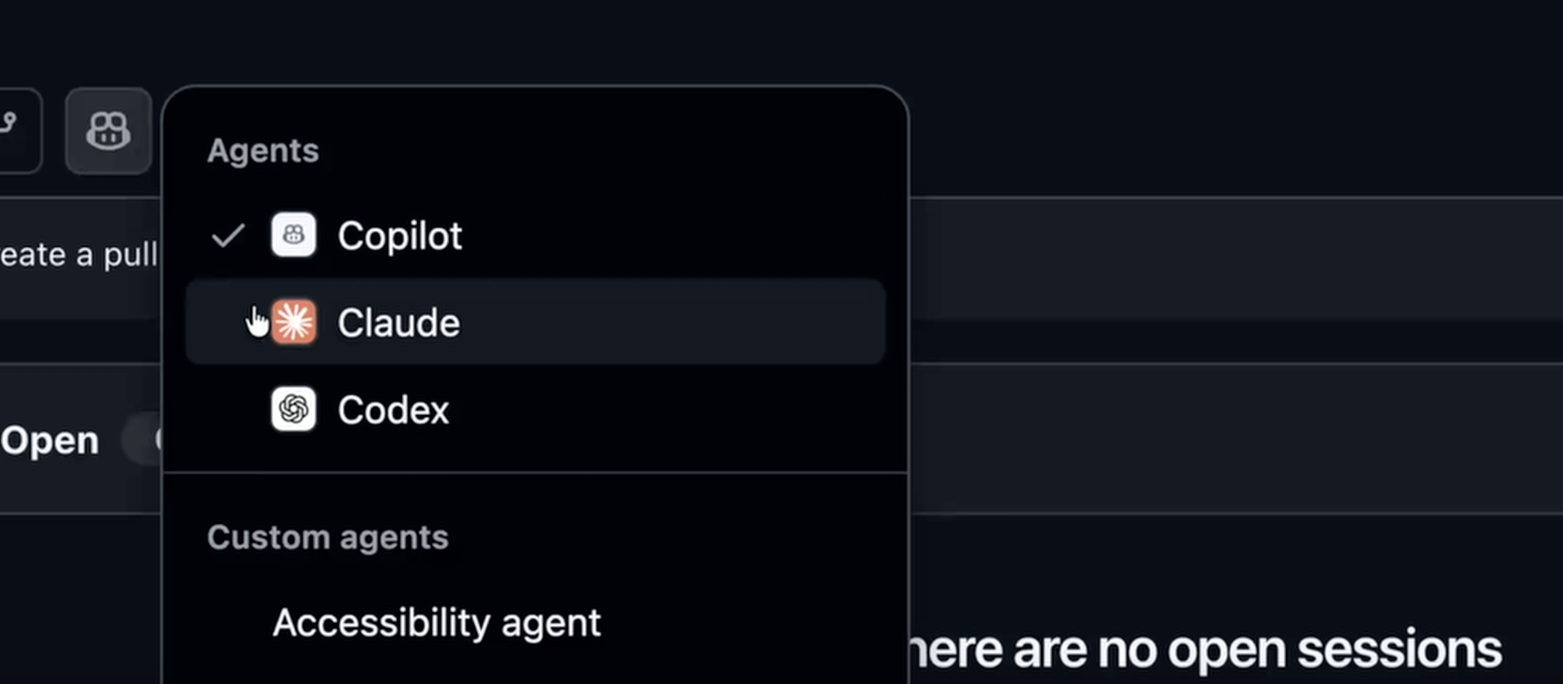Click the 'Agents' section heading
The width and height of the screenshot is (1563, 684).
(x=263, y=150)
